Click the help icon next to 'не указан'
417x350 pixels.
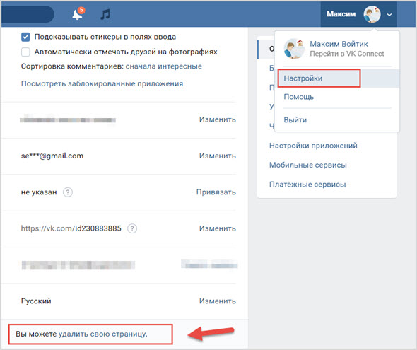click(68, 192)
